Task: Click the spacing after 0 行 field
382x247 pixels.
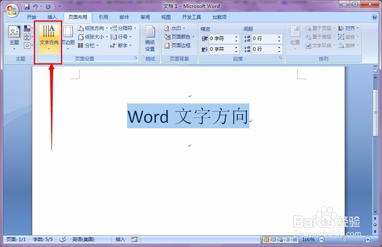Action: [x=264, y=49]
